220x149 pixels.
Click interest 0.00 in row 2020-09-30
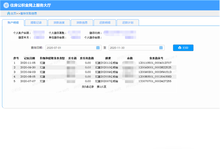pyautogui.click(x=88, y=68)
